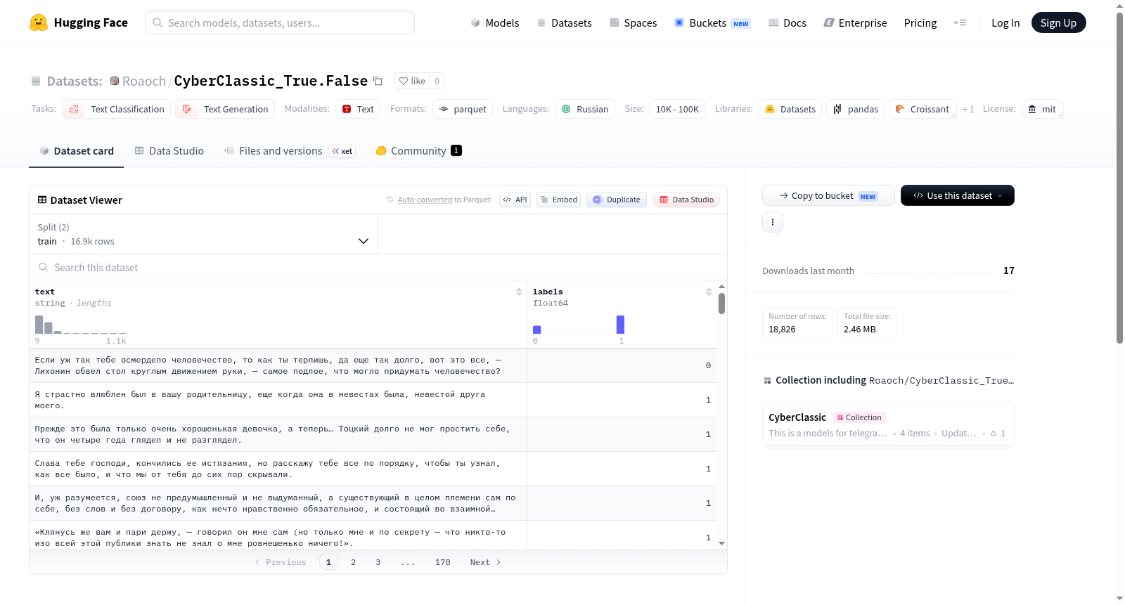The height and width of the screenshot is (605, 1125).
Task: Click the Text Generation task icon
Action: [x=187, y=109]
